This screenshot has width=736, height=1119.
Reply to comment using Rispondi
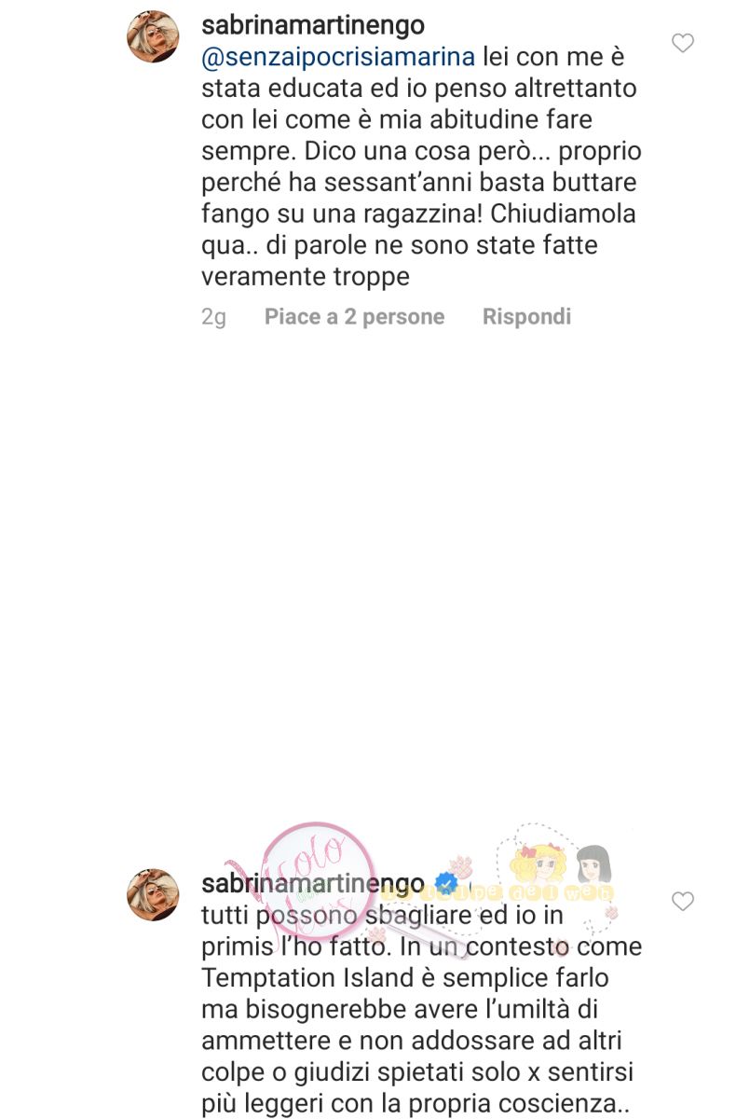pyautogui.click(x=526, y=317)
